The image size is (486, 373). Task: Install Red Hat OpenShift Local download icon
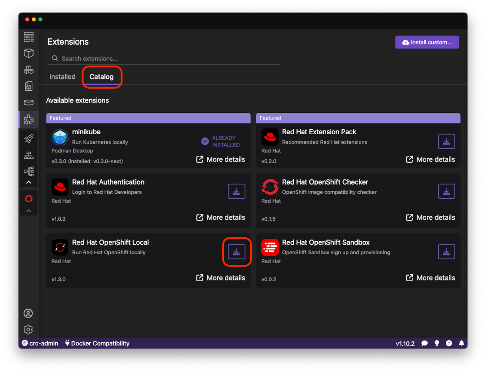pos(237,252)
